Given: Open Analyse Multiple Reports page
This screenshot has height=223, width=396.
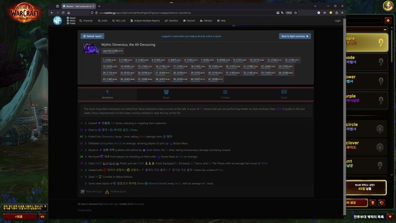Looking at the screenshot, I should pyautogui.click(x=145, y=21).
